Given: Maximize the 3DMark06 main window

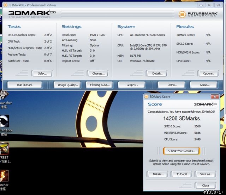Looking at the screenshot, I should tap(210, 5).
